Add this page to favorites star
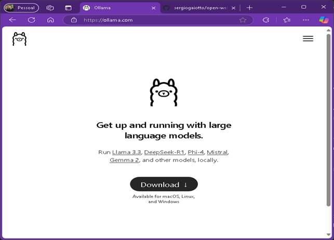The width and height of the screenshot is (334, 240). [x=243, y=20]
